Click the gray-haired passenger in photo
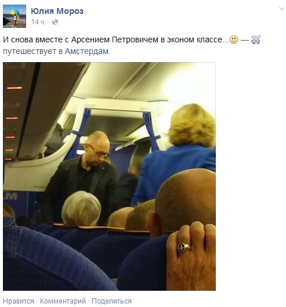The width and height of the screenshot is (286, 307). [81, 208]
